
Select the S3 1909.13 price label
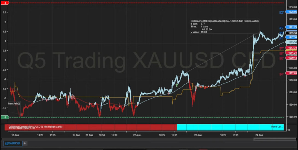292,58
